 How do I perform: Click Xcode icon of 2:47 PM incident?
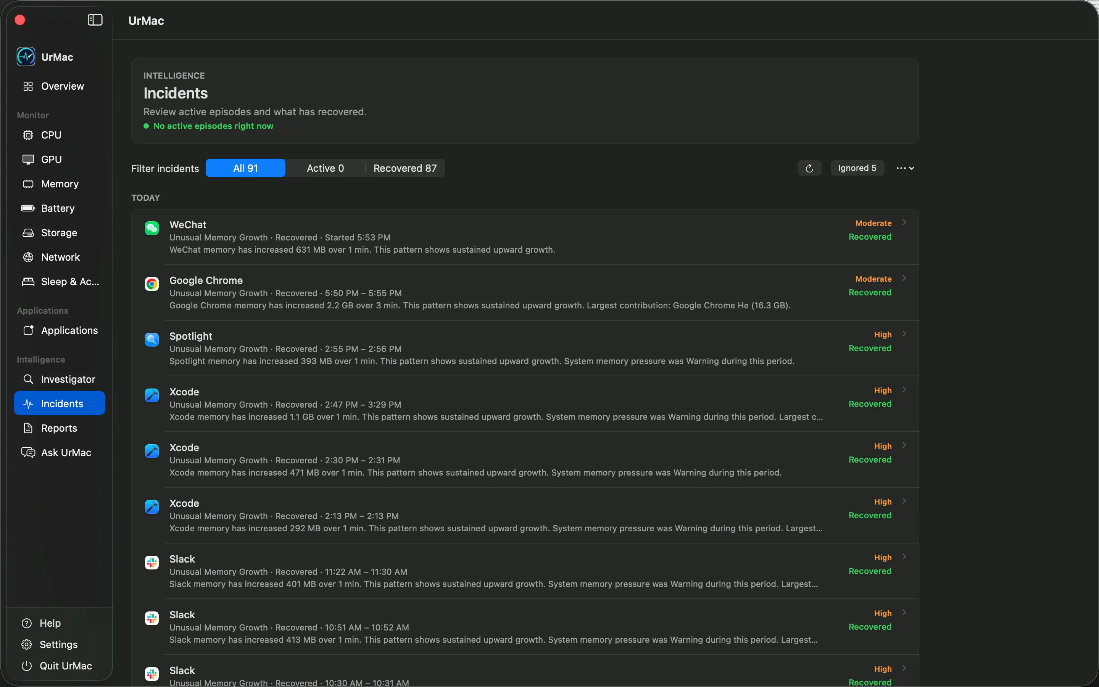coord(151,395)
